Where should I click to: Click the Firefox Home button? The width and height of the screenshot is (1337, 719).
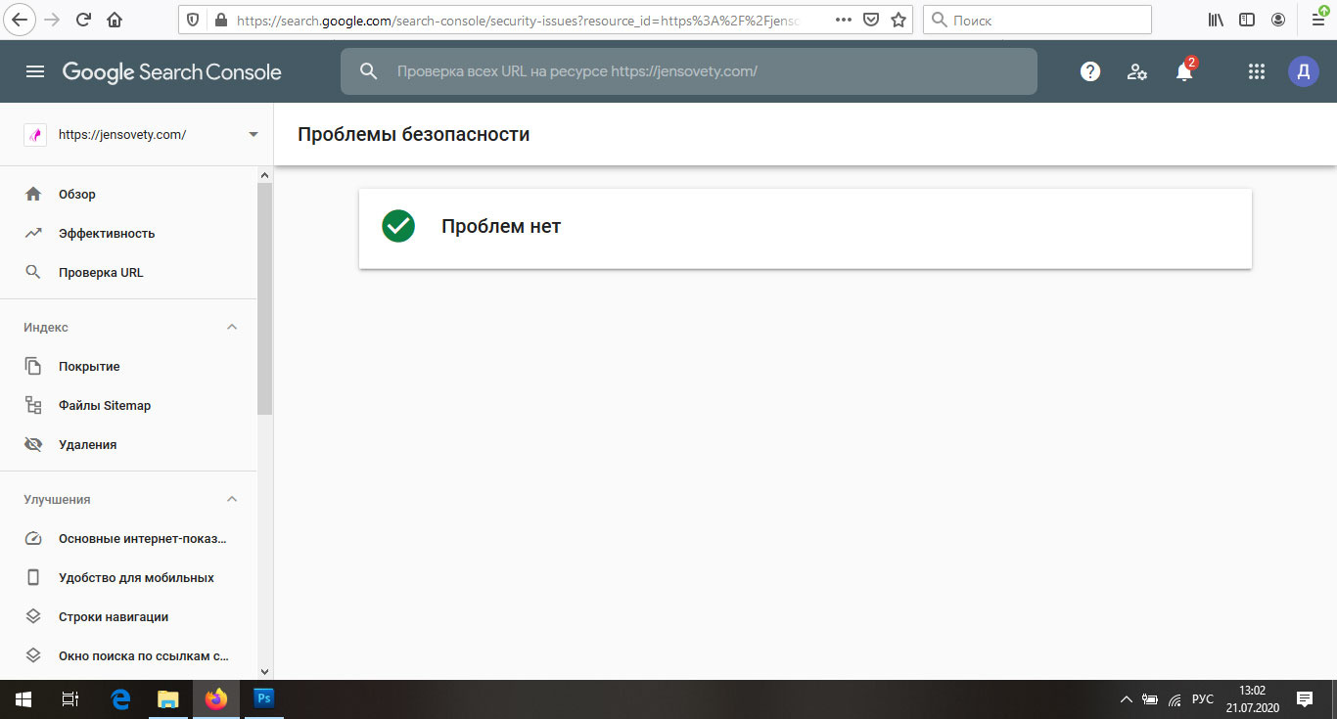click(x=115, y=20)
